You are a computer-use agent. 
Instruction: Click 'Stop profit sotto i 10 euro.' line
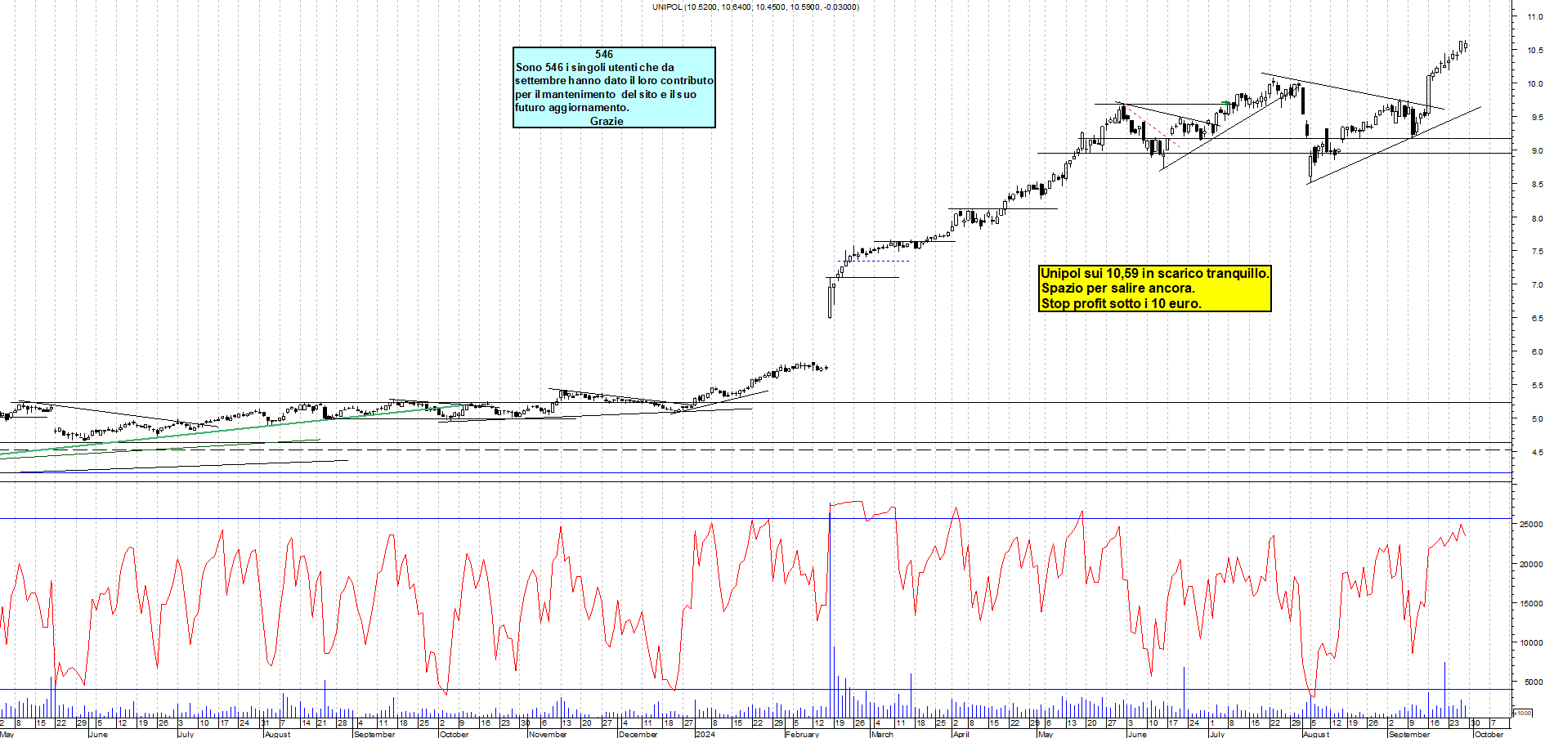[1121, 303]
